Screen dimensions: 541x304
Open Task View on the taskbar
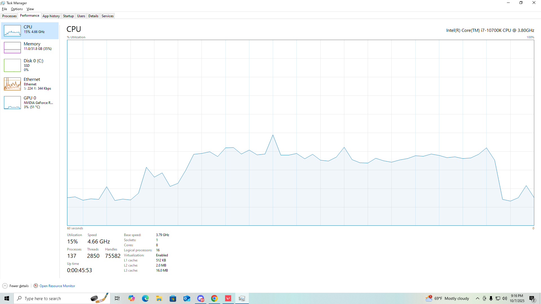pyautogui.click(x=117, y=298)
